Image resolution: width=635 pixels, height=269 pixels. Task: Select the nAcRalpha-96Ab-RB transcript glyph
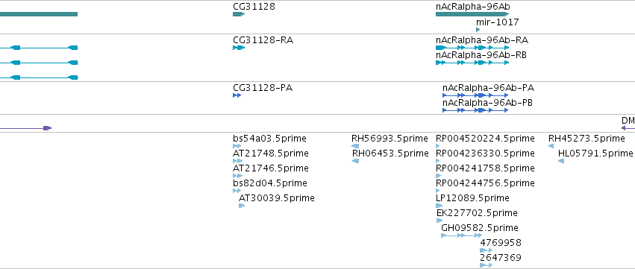coord(472,63)
